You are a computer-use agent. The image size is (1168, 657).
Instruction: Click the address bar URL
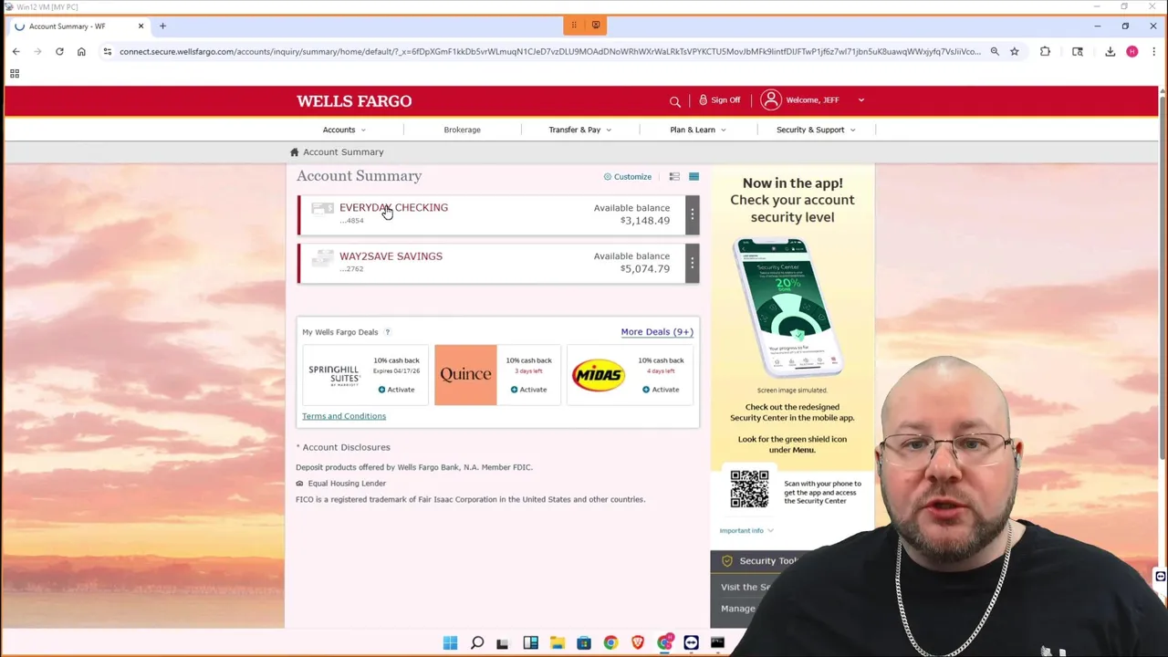point(549,52)
